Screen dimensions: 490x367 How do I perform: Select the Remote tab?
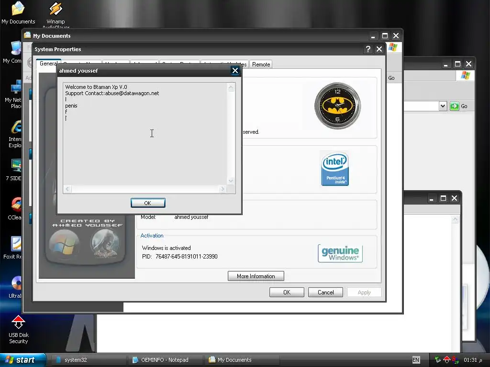pyautogui.click(x=261, y=65)
